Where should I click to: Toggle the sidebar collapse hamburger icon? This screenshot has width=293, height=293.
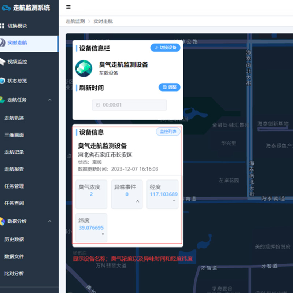pos(68,7)
